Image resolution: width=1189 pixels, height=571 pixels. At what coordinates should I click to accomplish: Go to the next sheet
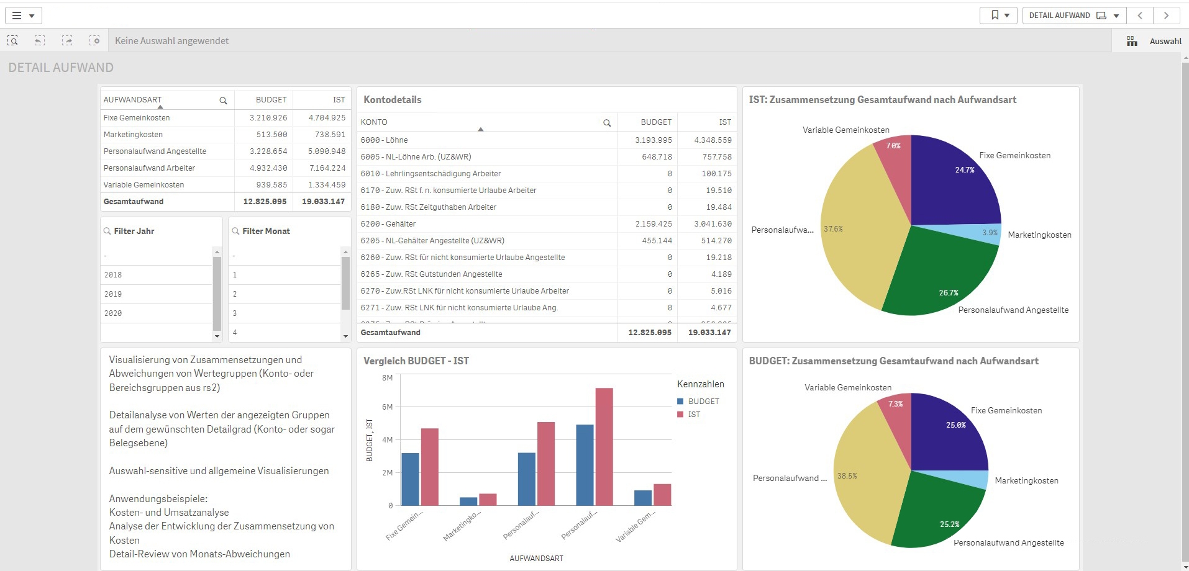click(1166, 16)
